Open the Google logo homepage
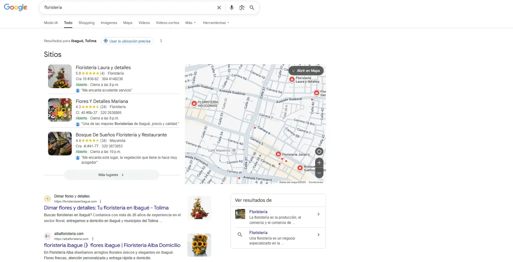This screenshot has width=513, height=262. tap(16, 7)
